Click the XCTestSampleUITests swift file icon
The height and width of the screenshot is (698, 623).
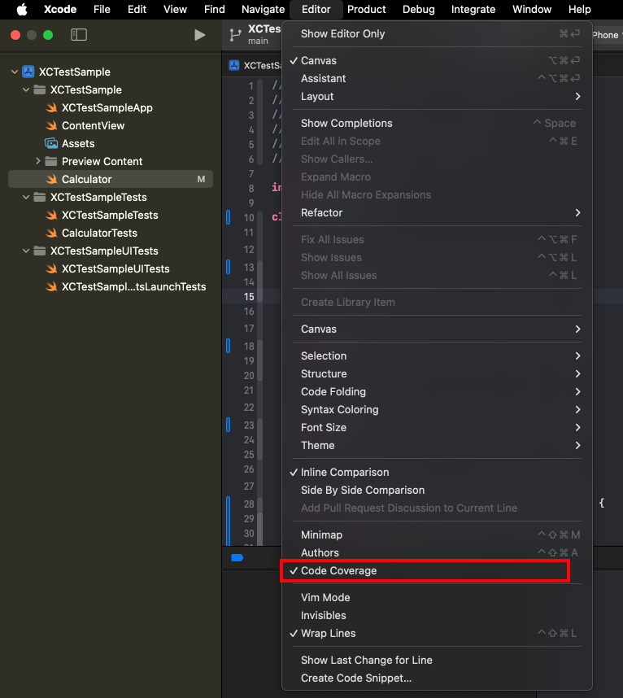[51, 268]
